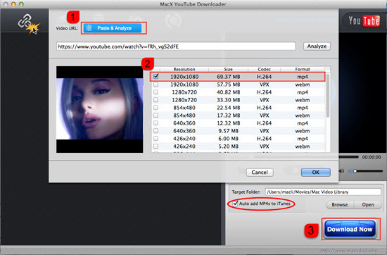Check the 1920x1080 VPX webm row
387x255 pixels.
pos(156,85)
